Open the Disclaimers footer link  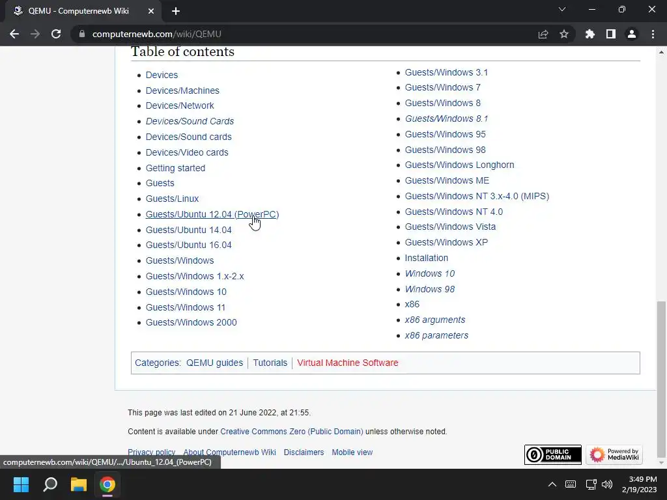304,452
